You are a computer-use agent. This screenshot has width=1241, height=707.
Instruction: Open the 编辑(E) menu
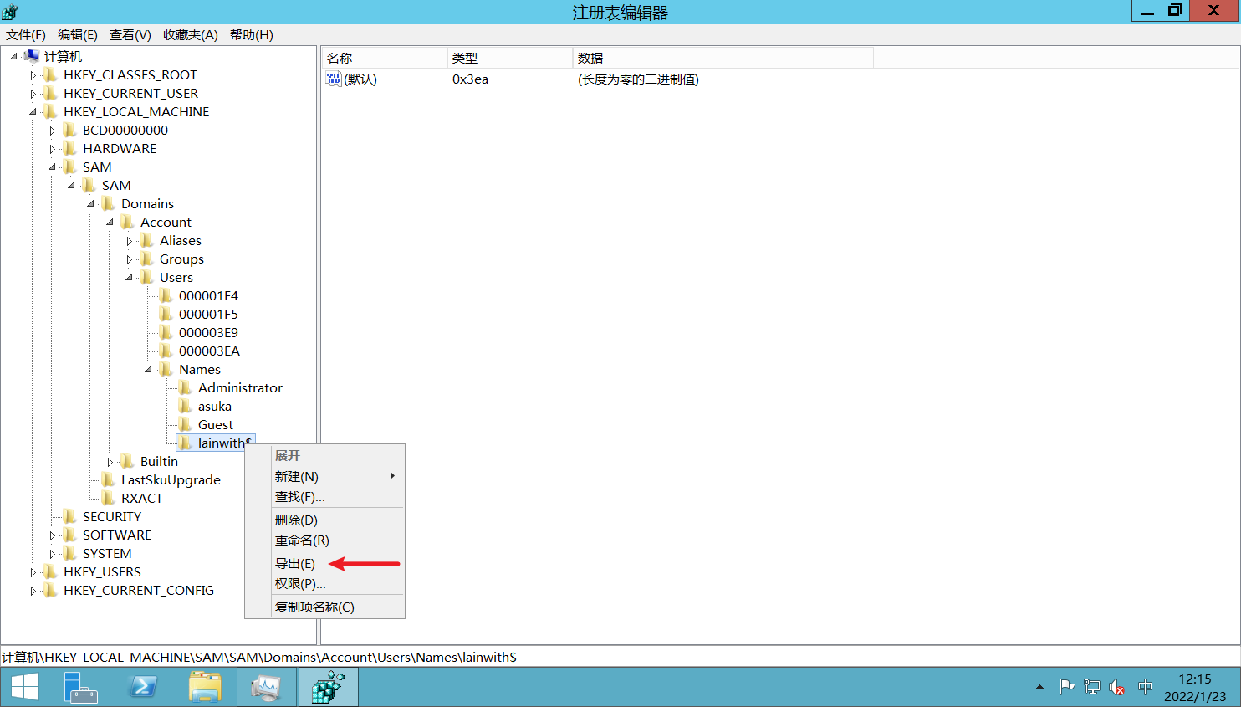(x=78, y=34)
